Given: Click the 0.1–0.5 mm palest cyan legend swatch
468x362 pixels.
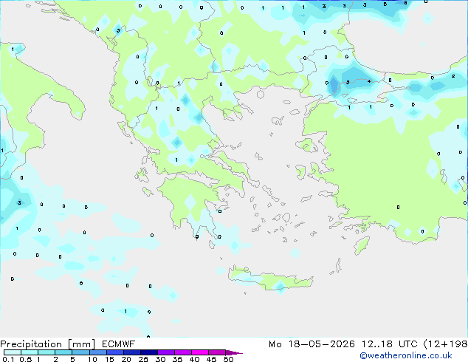Looking at the screenshot, I should (x=13, y=352).
